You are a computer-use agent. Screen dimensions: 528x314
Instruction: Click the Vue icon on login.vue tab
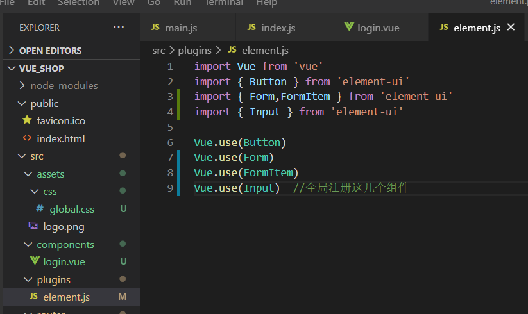[x=349, y=27]
